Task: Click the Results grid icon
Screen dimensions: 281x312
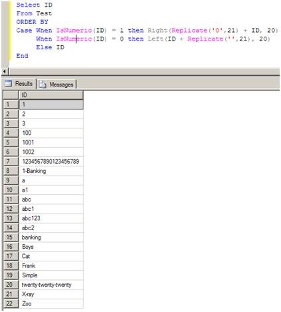Action: (9, 84)
